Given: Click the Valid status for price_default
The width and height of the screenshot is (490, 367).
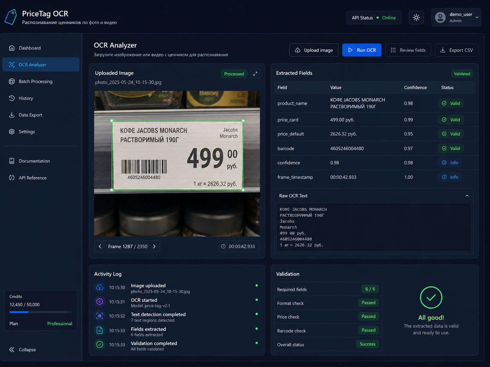Looking at the screenshot, I should click(x=451, y=134).
